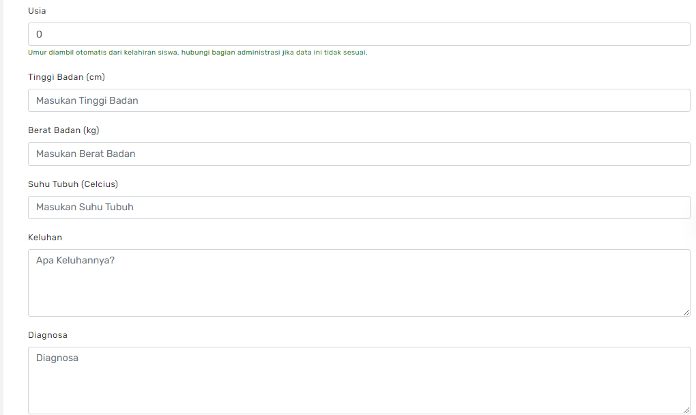Focus the Keluhan text area
696x415 pixels.
[x=359, y=283]
